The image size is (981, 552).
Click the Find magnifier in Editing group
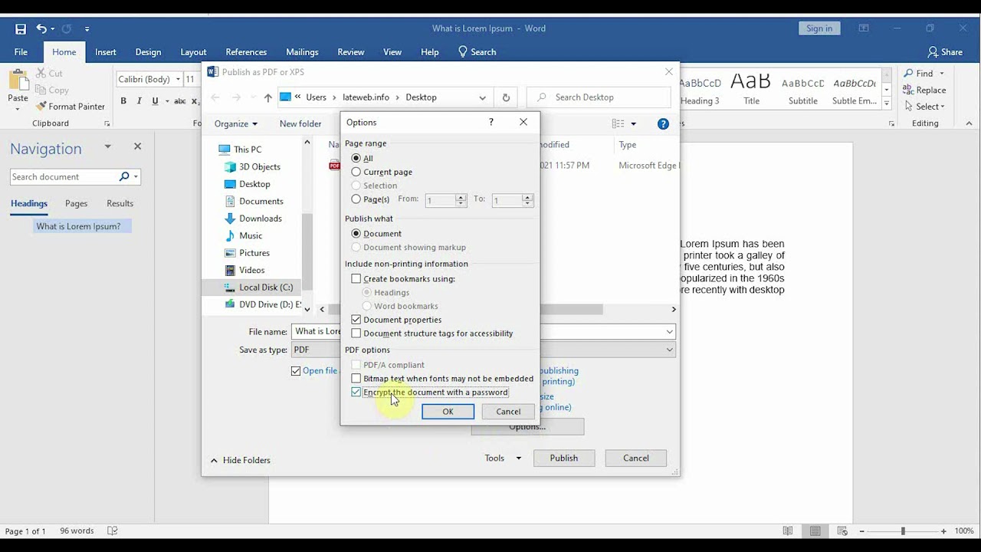pos(908,74)
